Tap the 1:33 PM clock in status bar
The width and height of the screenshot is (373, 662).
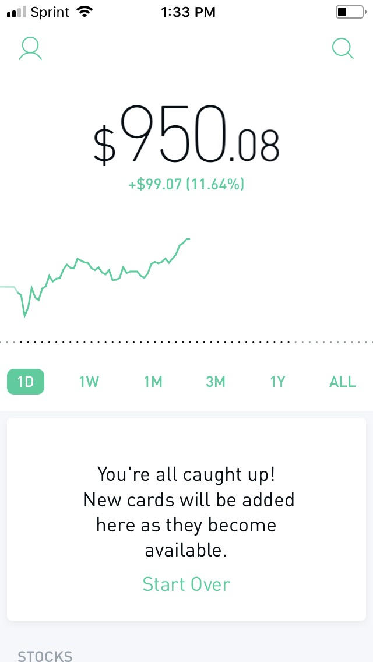[188, 12]
